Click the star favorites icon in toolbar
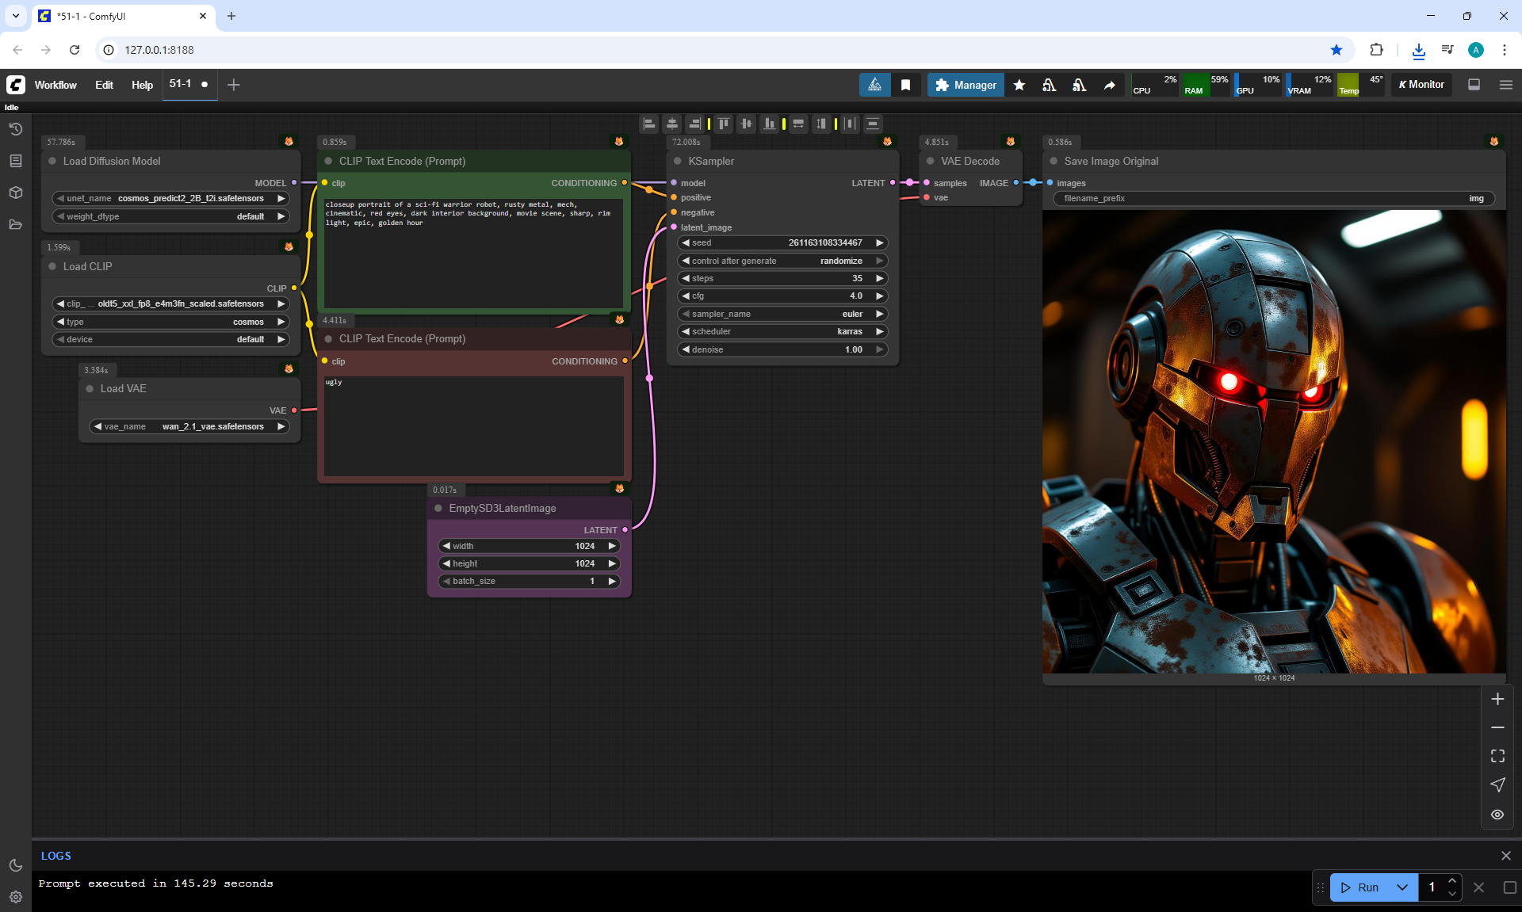 (x=1019, y=85)
